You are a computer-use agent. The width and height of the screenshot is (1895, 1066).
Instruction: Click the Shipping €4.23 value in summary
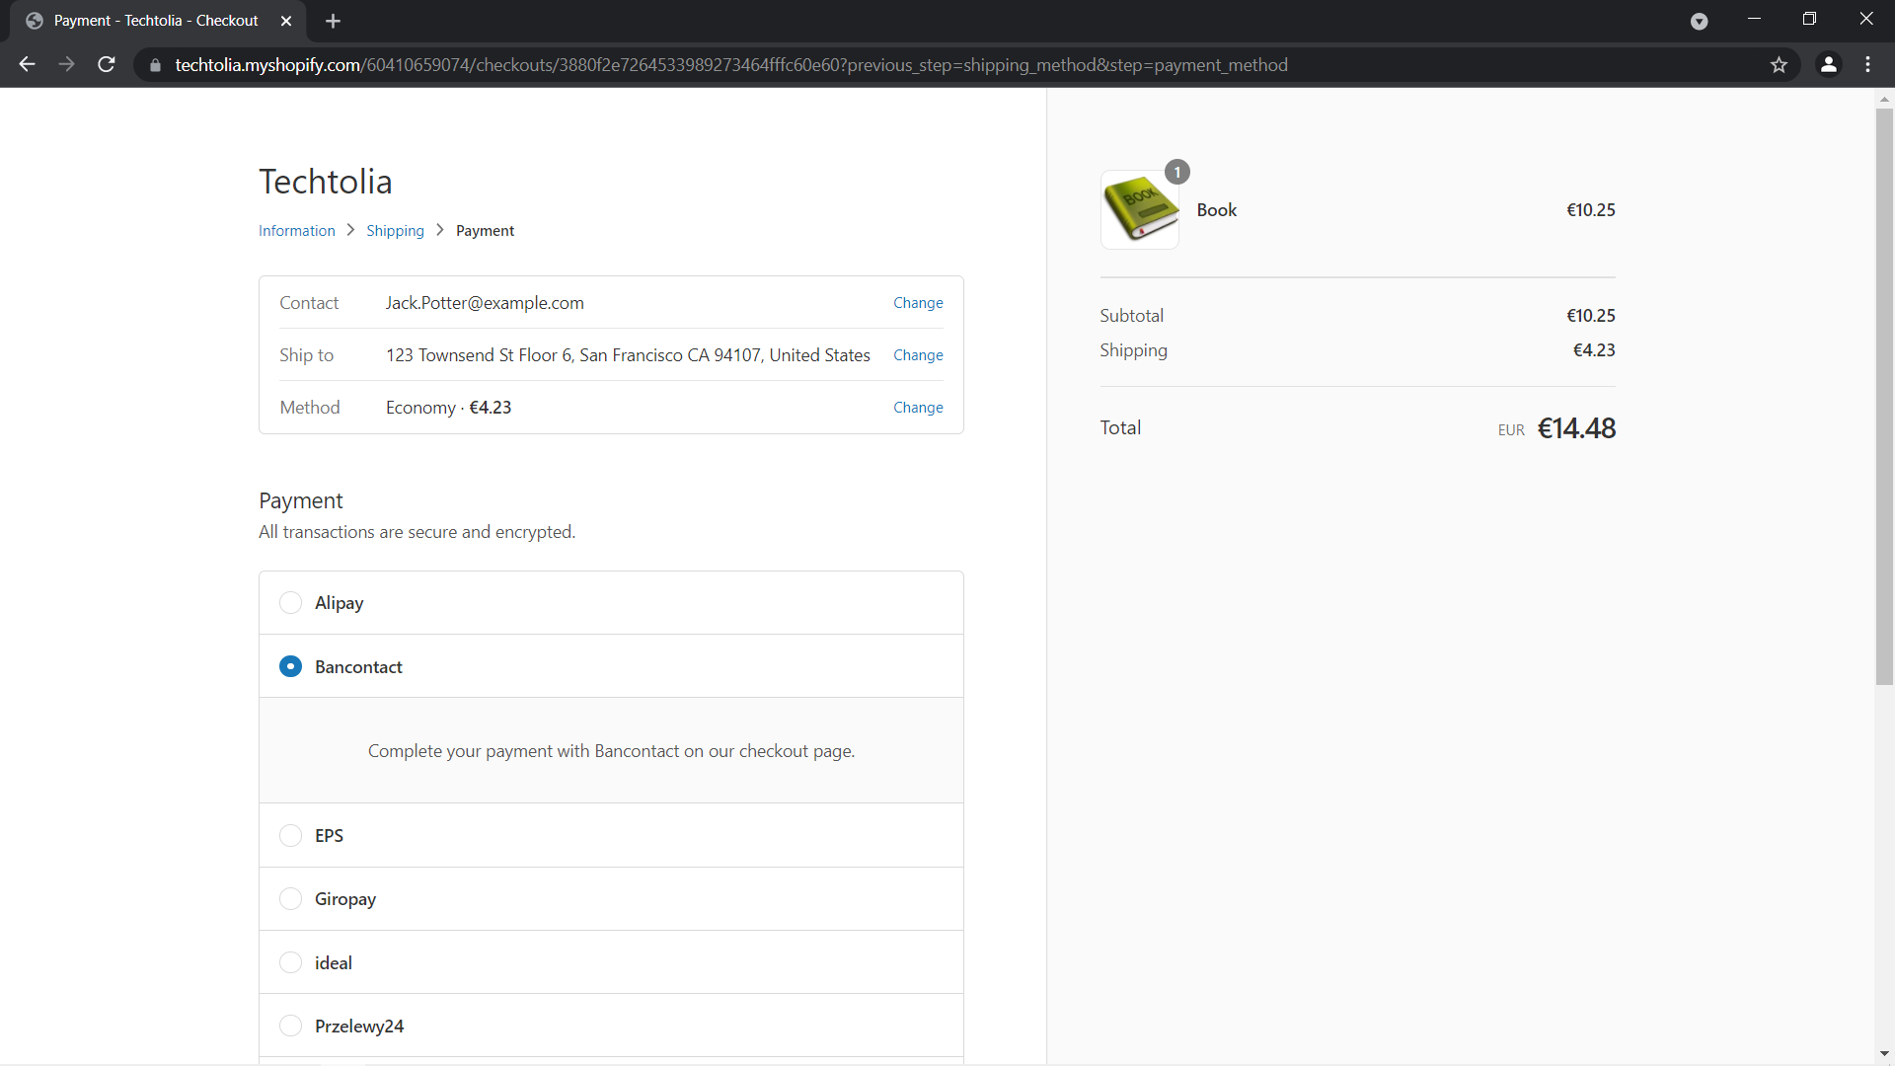click(x=1594, y=350)
